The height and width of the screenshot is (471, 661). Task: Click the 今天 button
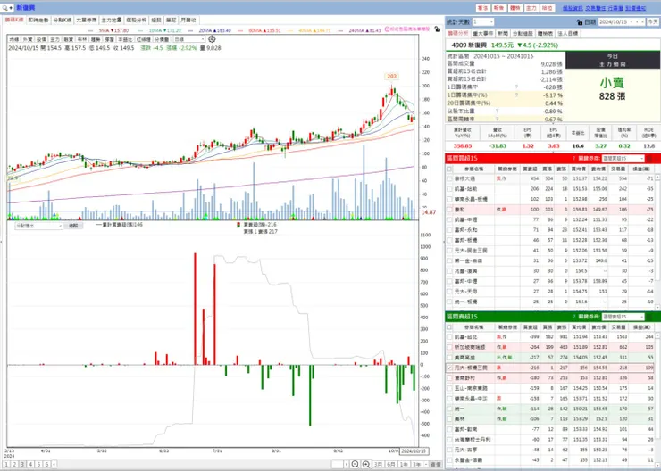pos(653,22)
